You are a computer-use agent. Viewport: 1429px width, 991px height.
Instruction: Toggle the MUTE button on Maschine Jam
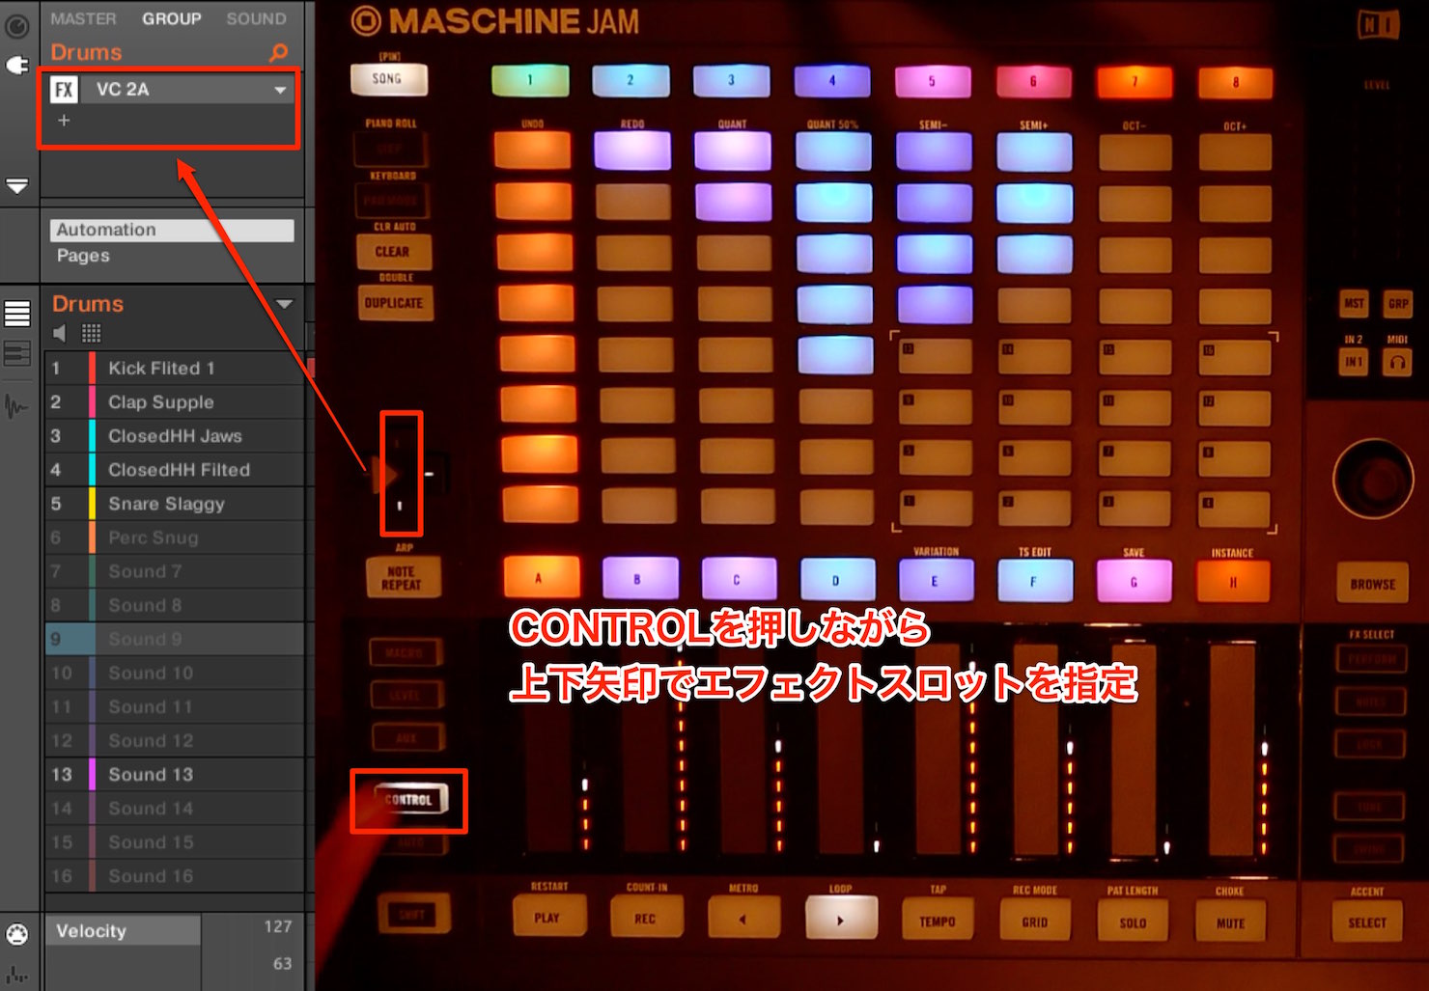click(1231, 922)
